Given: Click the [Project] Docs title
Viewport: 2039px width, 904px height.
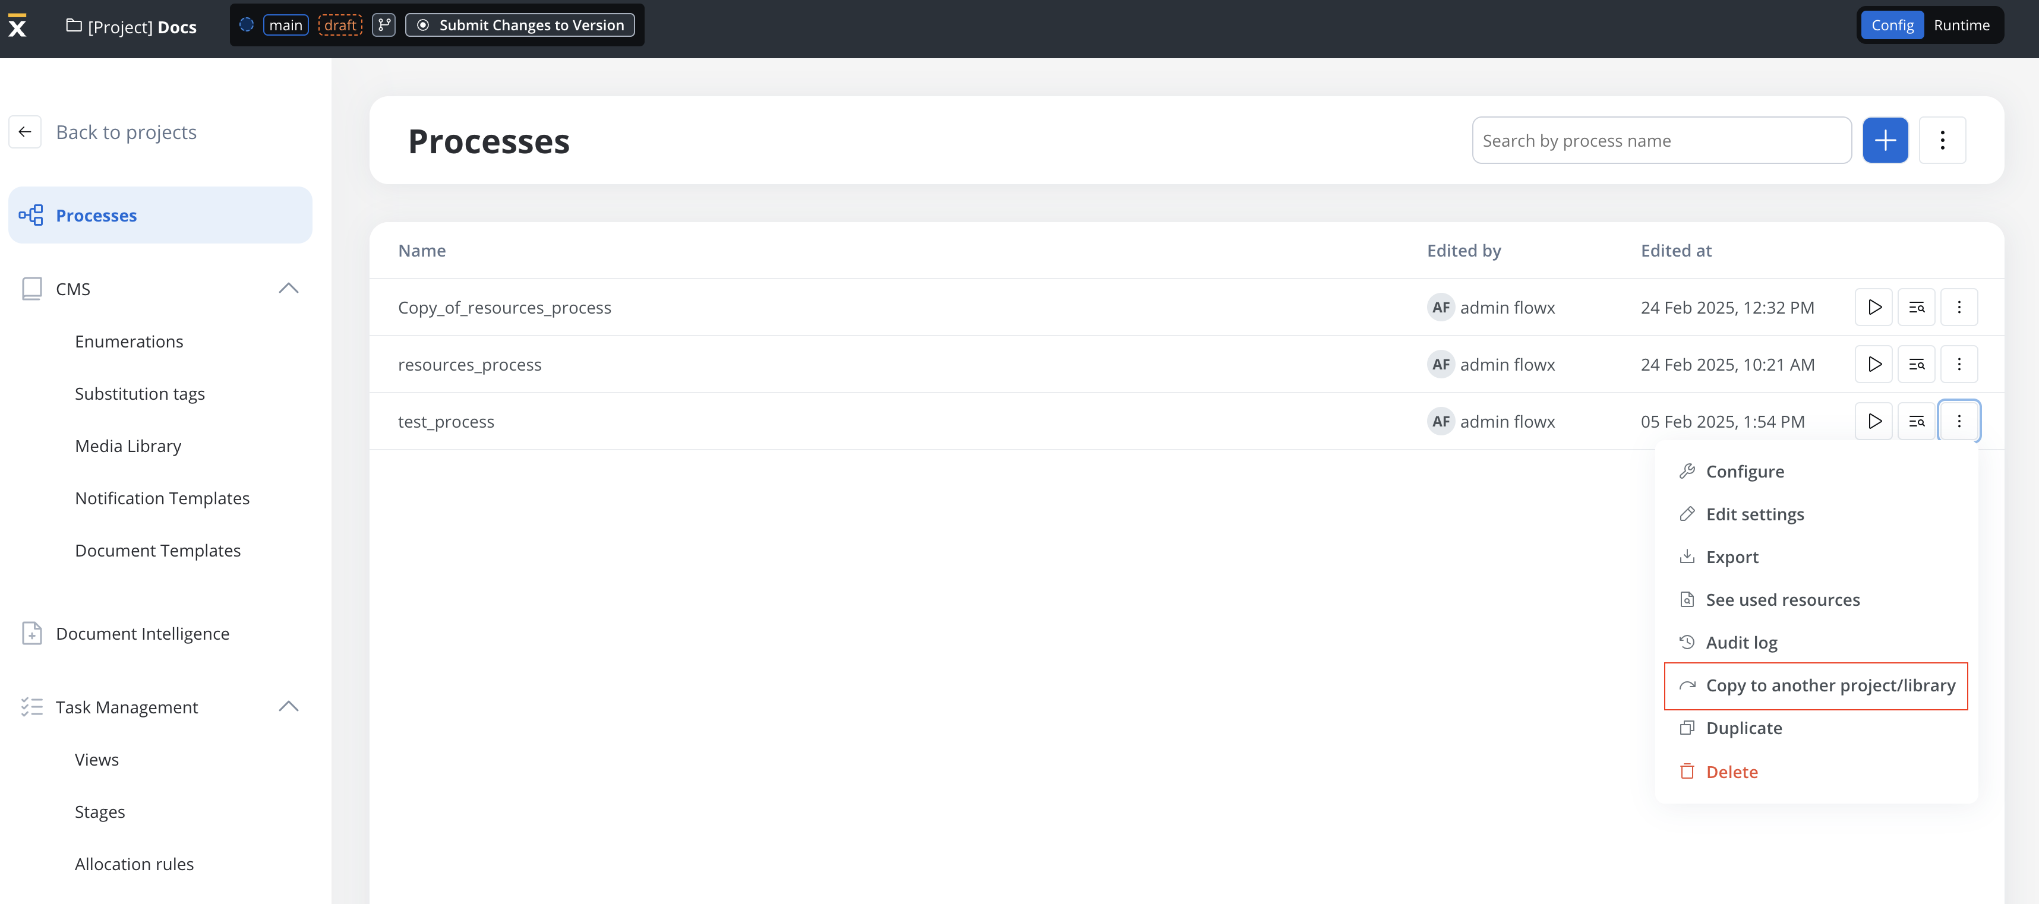Looking at the screenshot, I should coord(141,27).
